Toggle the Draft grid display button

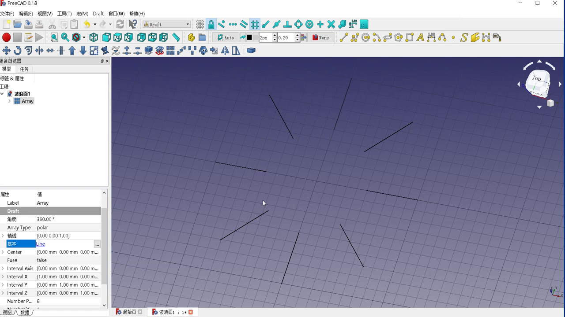pyautogui.click(x=200, y=24)
